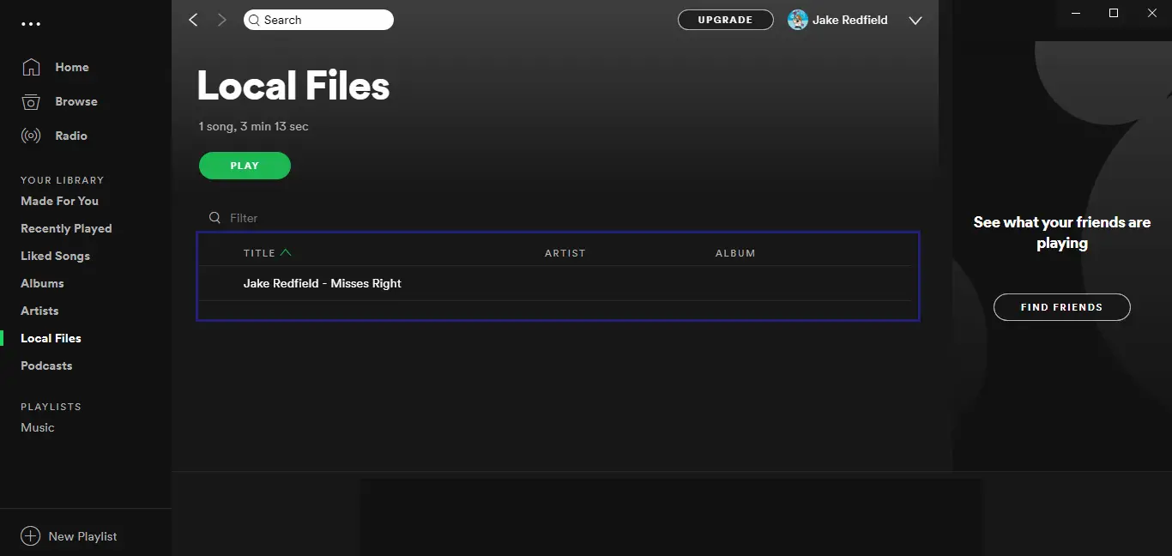The height and width of the screenshot is (556, 1172).
Task: Create a playlist with the New Playlist icon
Action: click(x=32, y=535)
